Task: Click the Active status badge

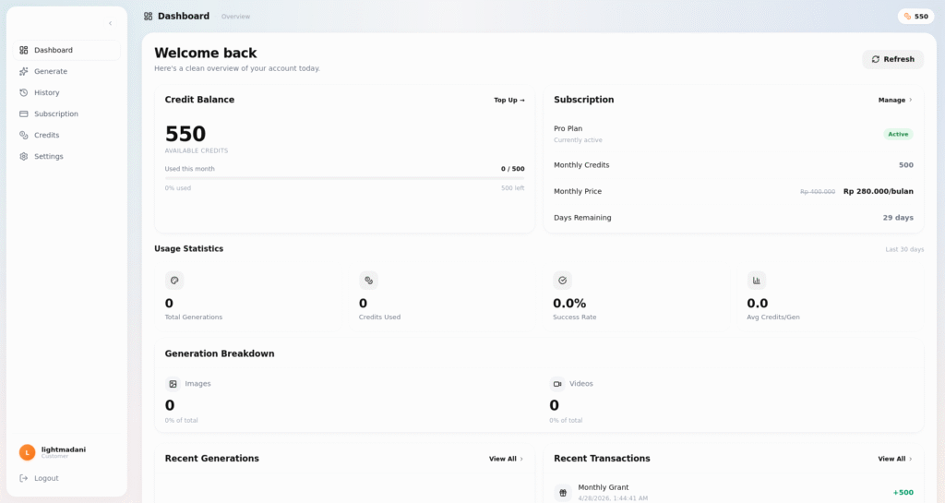Action: click(x=898, y=135)
